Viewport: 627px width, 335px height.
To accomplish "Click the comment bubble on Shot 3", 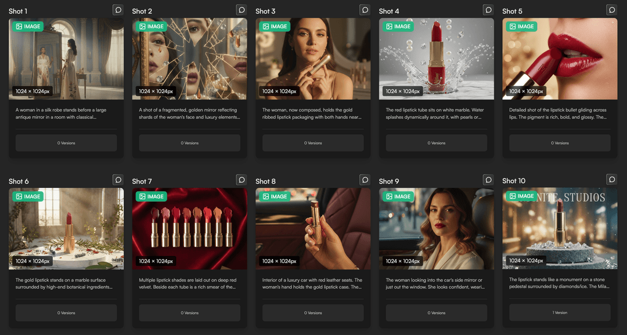I will click(x=365, y=10).
